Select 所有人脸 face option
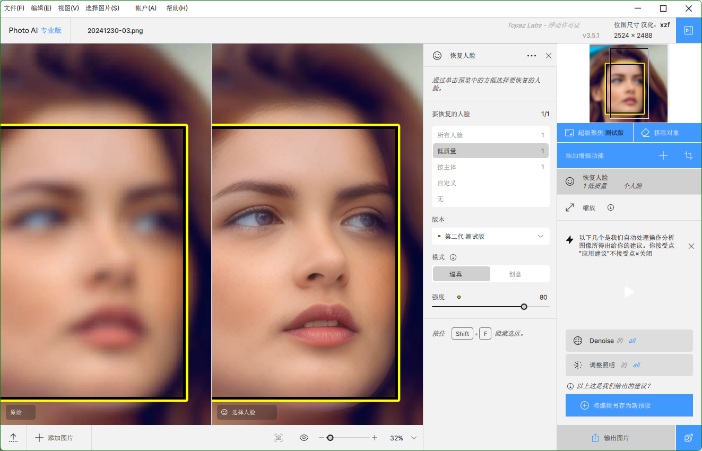Image resolution: width=702 pixels, height=451 pixels. (x=491, y=135)
